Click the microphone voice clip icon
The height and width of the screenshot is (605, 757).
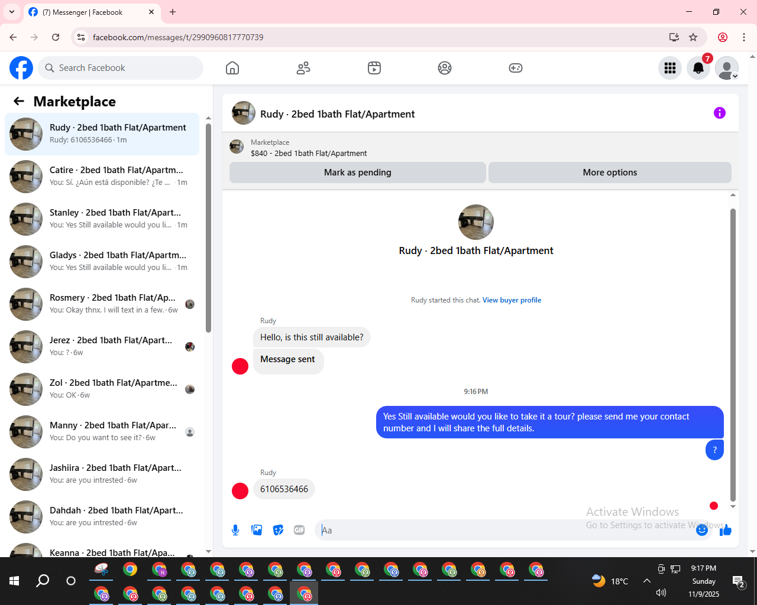pos(235,530)
